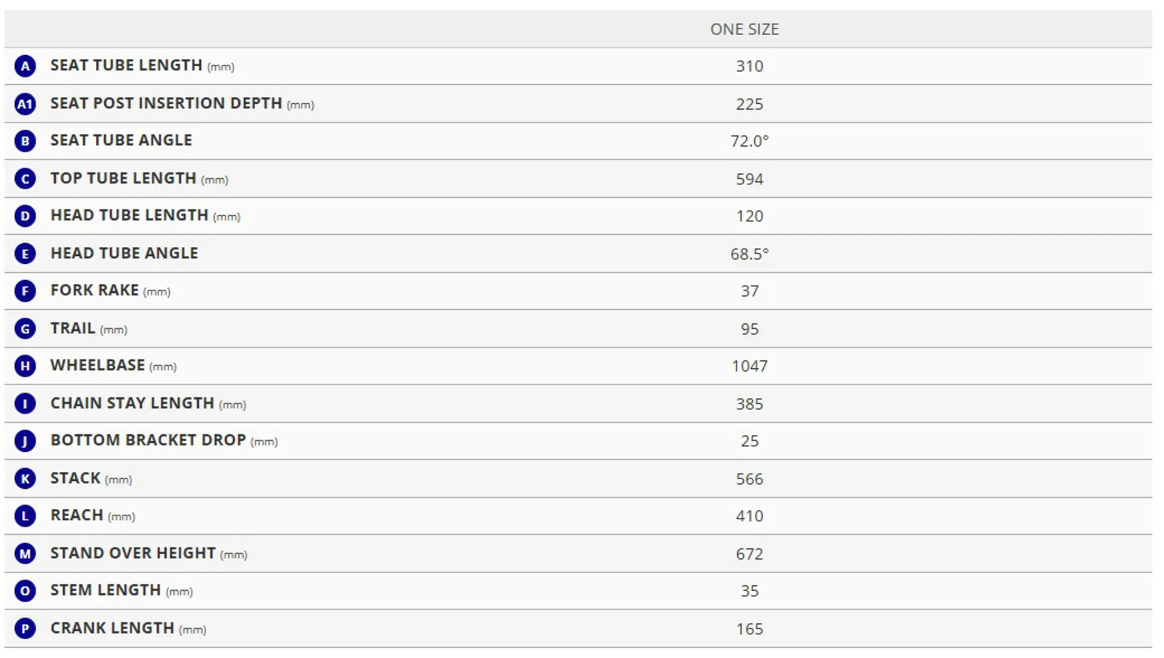Click the E icon beside Head Tube Angle
This screenshot has width=1164, height=658.
(25, 253)
